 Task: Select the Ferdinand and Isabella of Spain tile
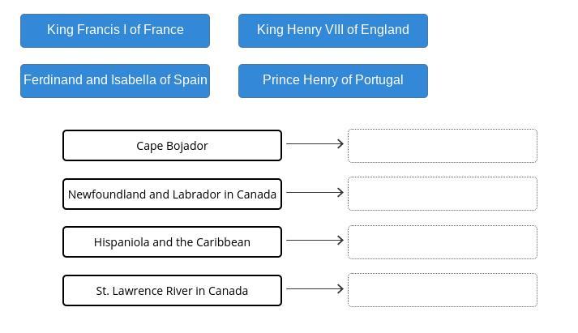[x=115, y=81]
